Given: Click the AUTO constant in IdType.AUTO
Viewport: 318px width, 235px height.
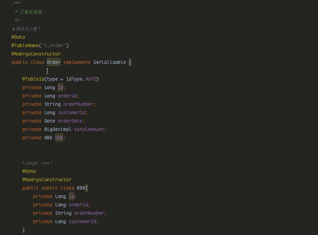Looking at the screenshot, I should [91, 79].
